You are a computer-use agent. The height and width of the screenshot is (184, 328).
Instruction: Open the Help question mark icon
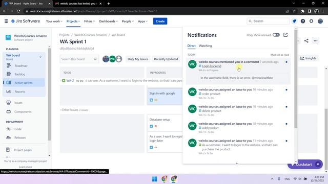(303, 21)
